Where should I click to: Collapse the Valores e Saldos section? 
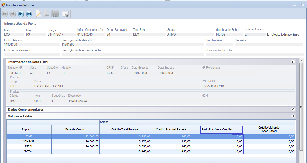coord(293,116)
